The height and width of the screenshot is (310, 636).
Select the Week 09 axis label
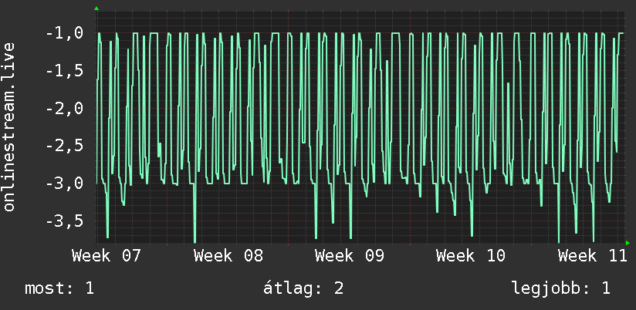coord(350,256)
